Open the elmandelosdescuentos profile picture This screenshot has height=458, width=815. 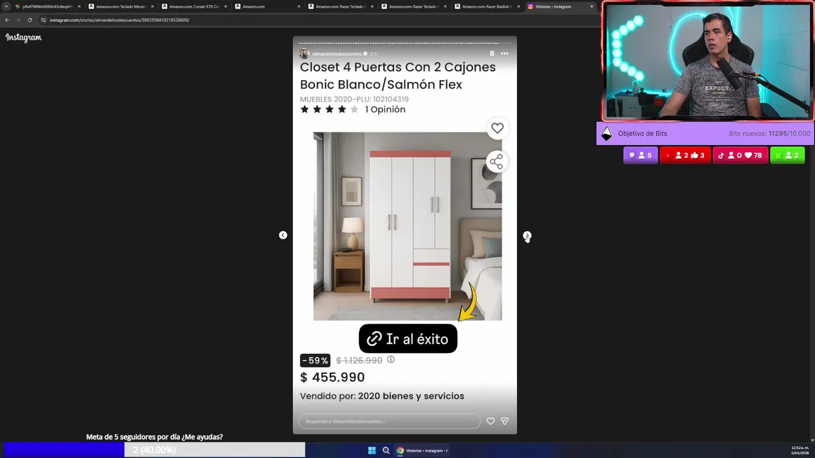point(304,53)
